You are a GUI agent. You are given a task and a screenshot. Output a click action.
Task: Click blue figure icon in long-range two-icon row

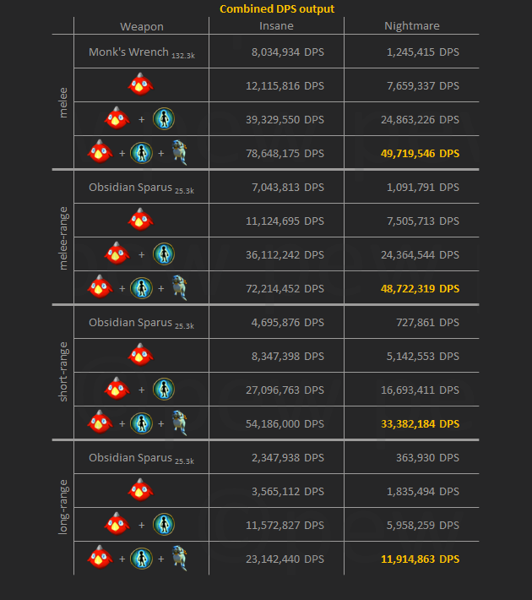(164, 524)
